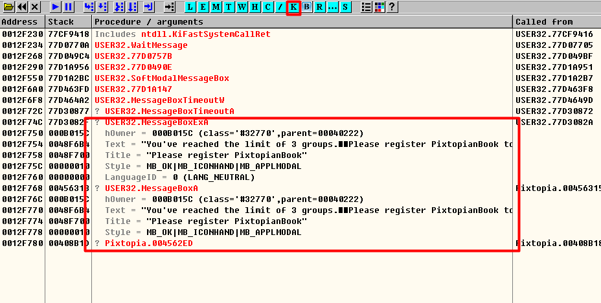The height and width of the screenshot is (303, 601).
Task: Select the Pixtopia.004562ED row
Action: coord(300,243)
